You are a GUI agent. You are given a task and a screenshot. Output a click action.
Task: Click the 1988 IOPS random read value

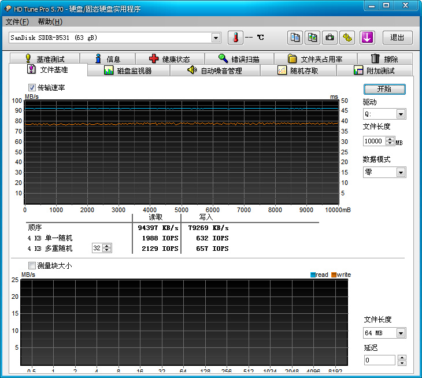(160, 238)
